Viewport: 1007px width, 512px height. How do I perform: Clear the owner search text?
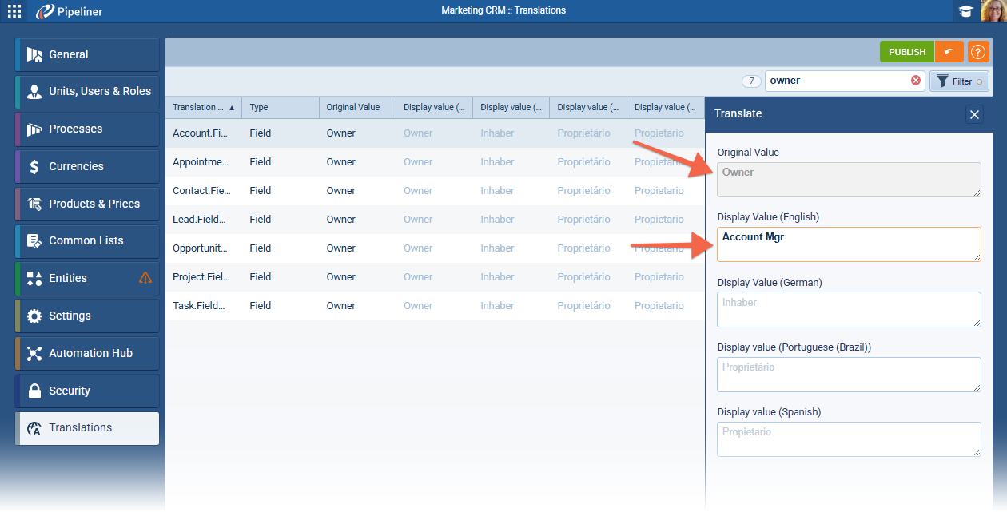tap(916, 81)
